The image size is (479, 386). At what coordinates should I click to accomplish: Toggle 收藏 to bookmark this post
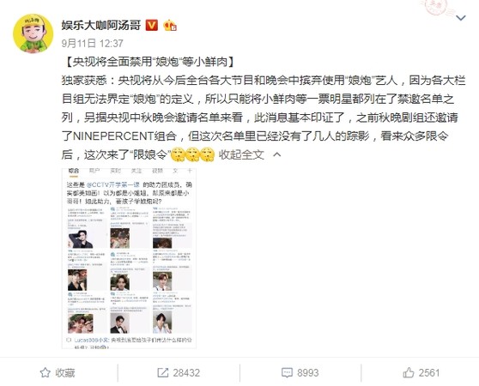tap(58, 372)
